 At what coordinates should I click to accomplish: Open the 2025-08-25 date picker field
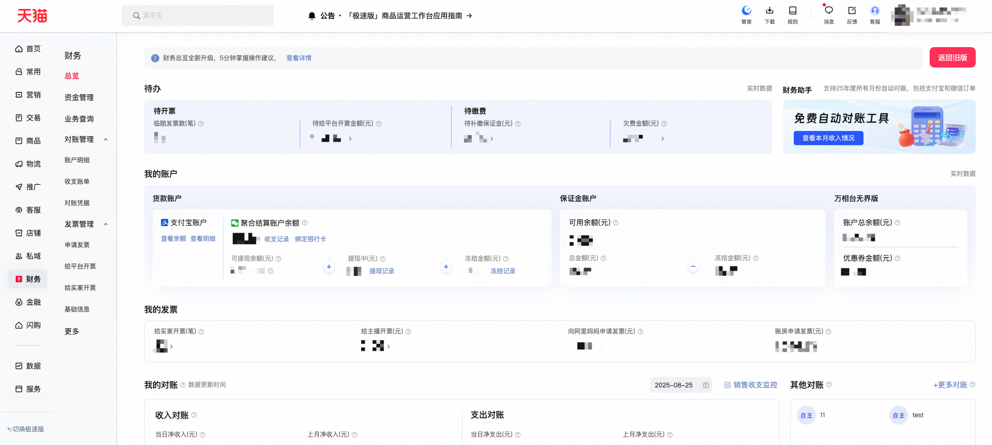pos(681,385)
